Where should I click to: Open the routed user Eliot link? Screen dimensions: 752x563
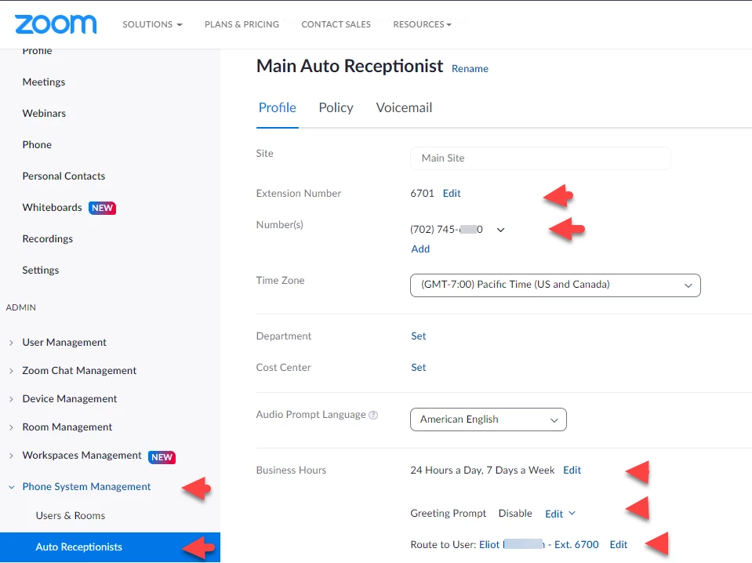(x=539, y=545)
